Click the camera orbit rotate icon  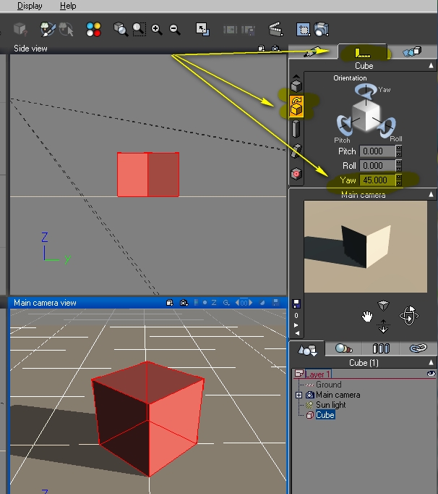(x=408, y=316)
